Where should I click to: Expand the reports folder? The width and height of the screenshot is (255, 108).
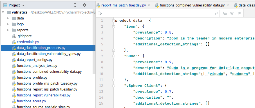8,30
